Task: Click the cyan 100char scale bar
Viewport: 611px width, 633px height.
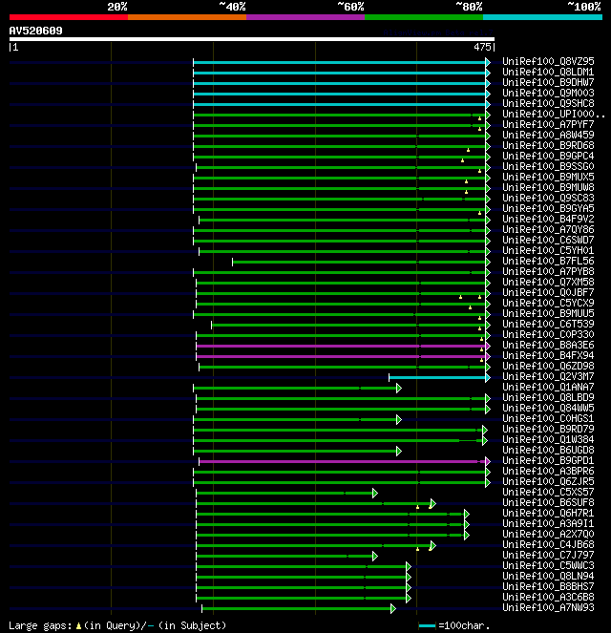Action: coord(427,626)
